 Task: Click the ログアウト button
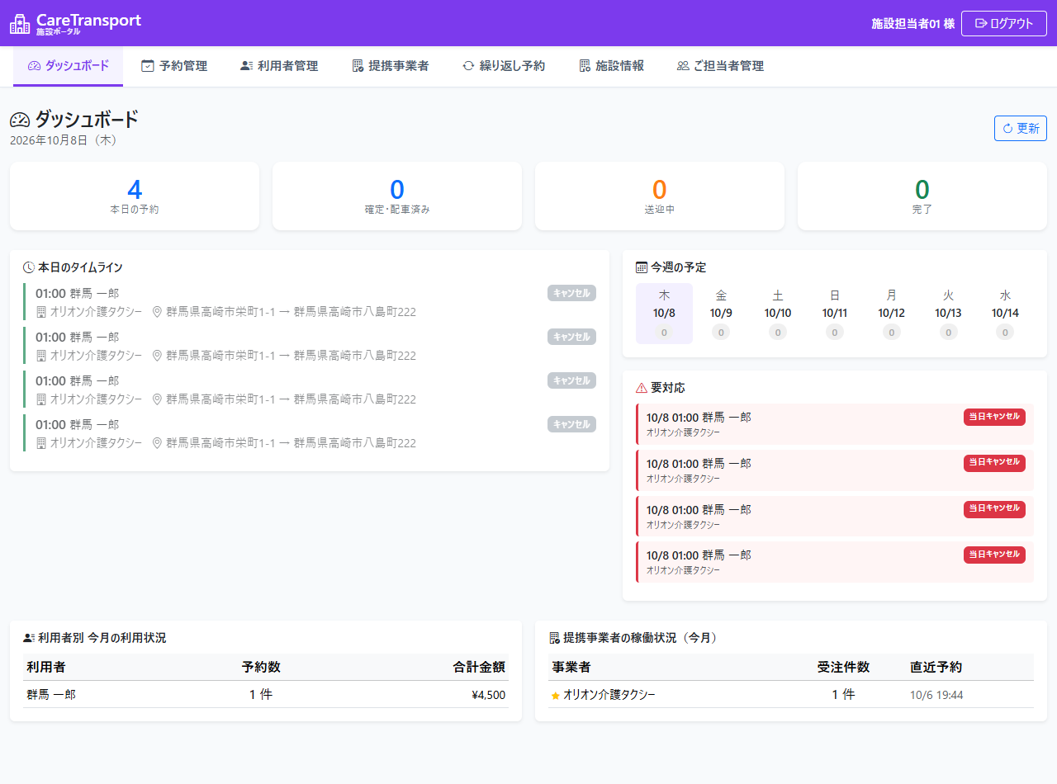pos(1004,23)
